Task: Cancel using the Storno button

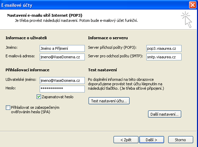Action: coord(181,140)
